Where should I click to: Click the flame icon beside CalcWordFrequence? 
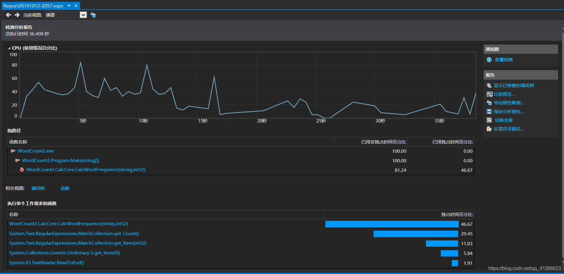(22, 170)
